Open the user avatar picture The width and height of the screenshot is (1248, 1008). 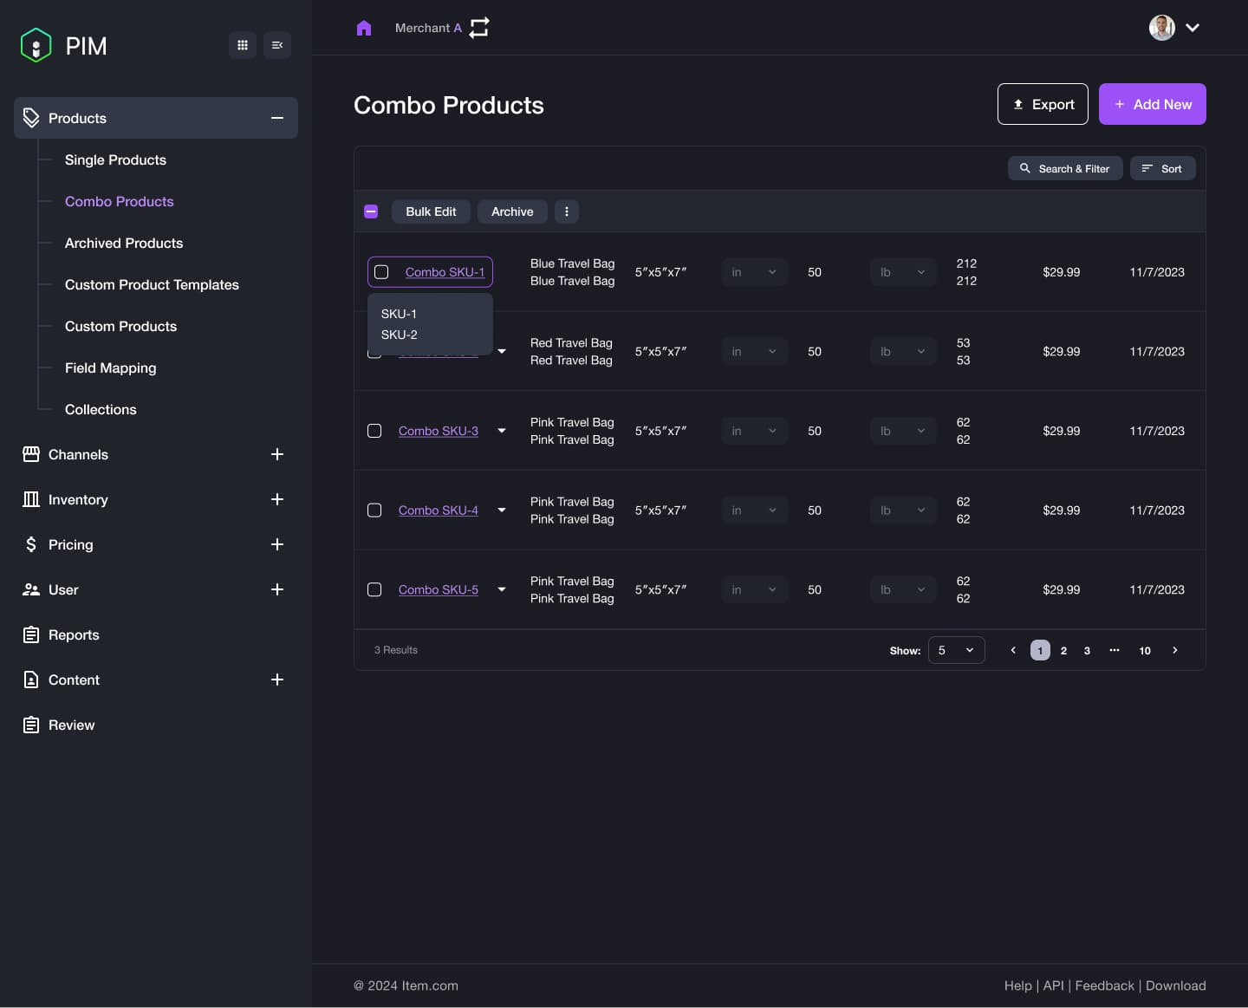click(x=1162, y=28)
